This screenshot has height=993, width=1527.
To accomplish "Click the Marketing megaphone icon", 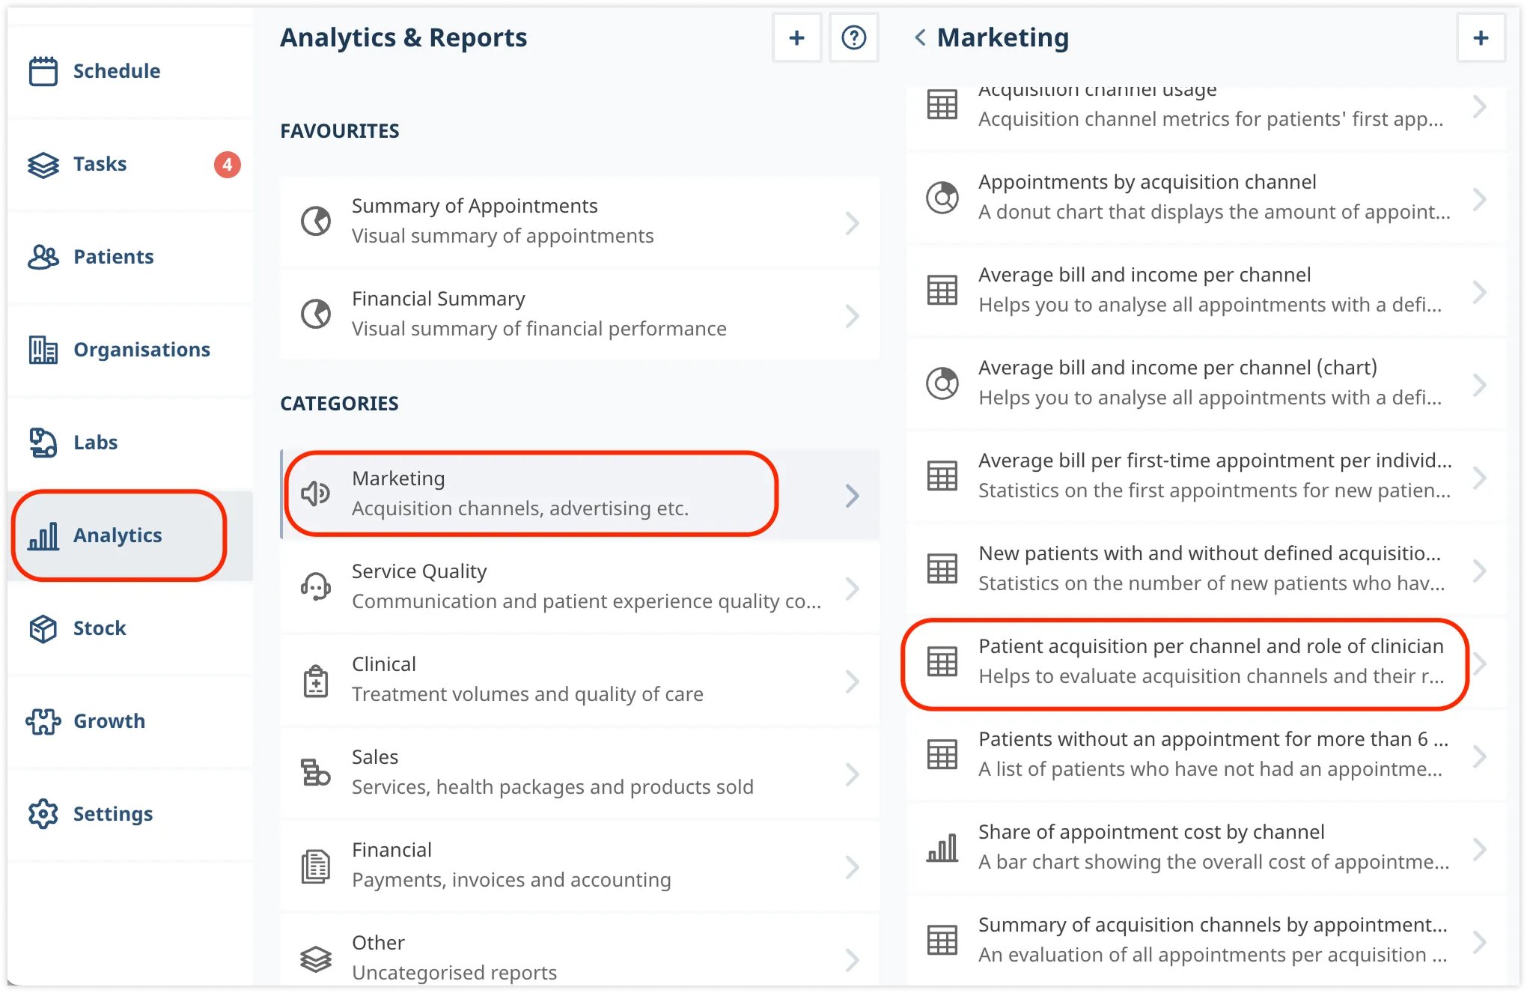I will point(315,493).
